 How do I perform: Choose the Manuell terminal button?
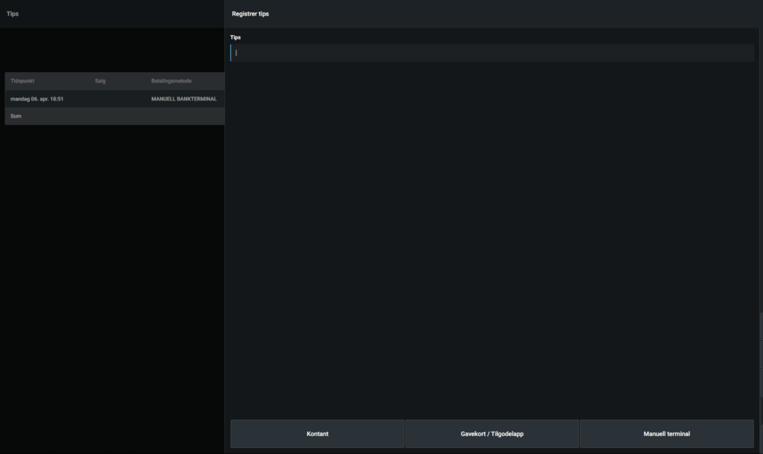click(x=666, y=434)
